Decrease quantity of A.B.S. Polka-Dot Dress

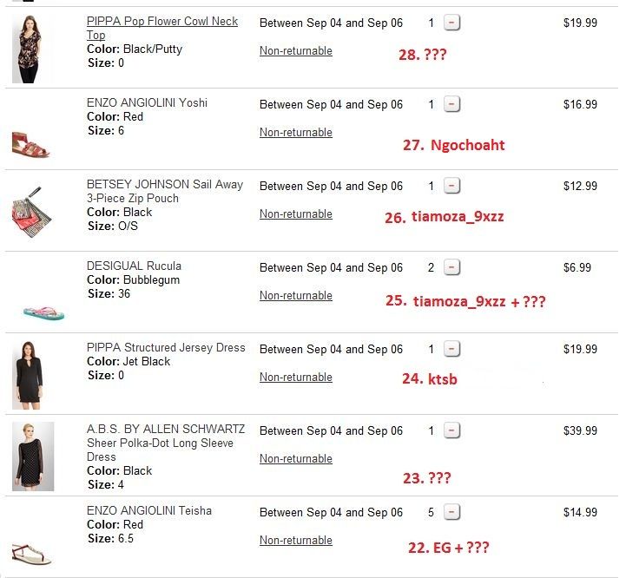tap(451, 431)
